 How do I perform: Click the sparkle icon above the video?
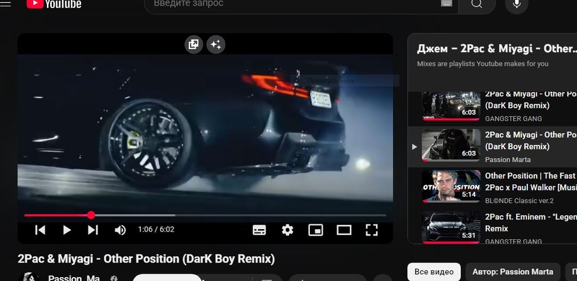[216, 45]
